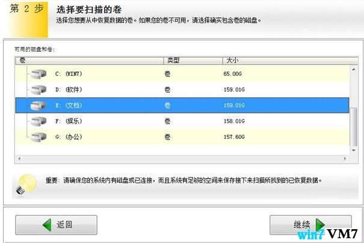Click the size value 157.60G

pos(234,137)
